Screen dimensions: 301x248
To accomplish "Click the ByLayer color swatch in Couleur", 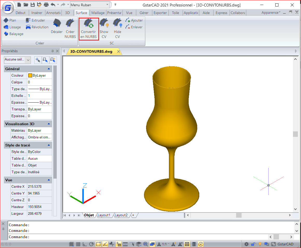I will pos(30,76).
